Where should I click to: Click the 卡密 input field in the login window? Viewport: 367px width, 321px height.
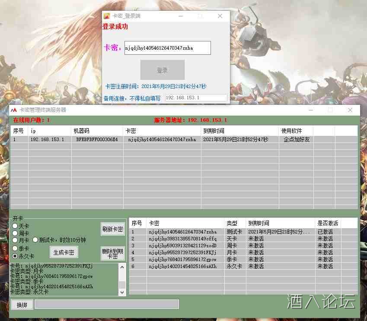tap(167, 47)
